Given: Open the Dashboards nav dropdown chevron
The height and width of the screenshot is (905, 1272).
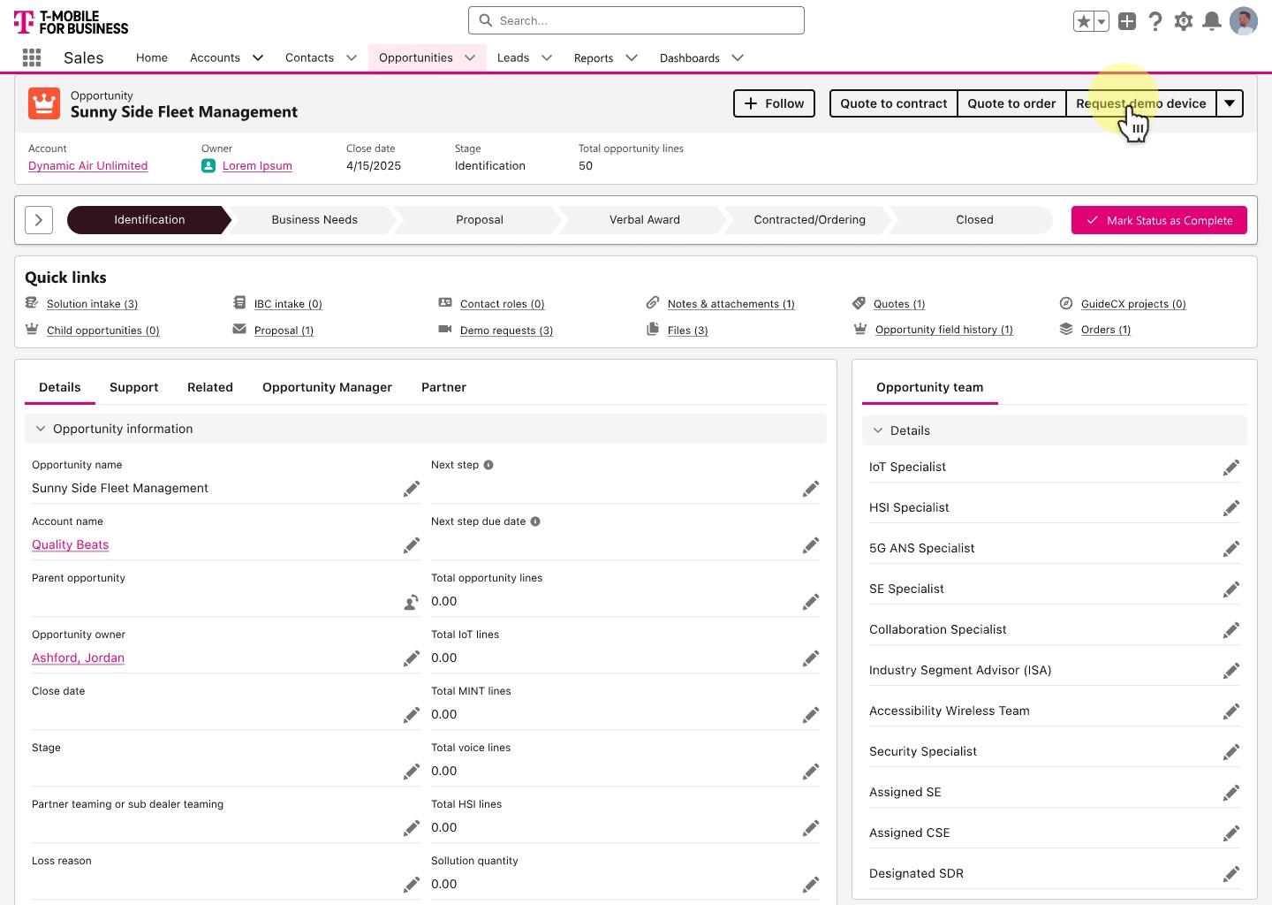Looking at the screenshot, I should point(738,57).
